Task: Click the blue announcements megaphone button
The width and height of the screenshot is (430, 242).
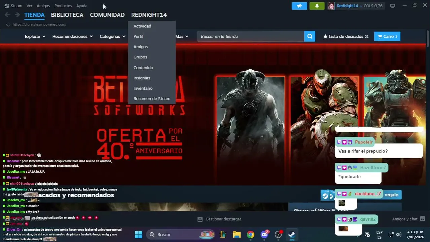Action: 299,6
